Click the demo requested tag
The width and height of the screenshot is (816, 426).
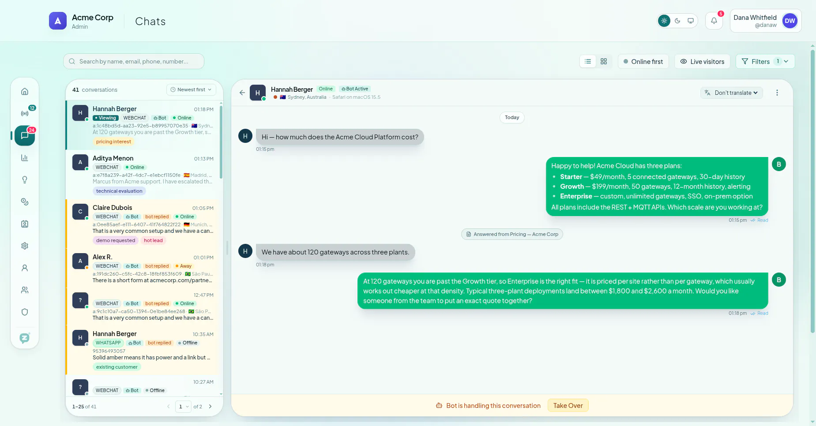[x=116, y=240]
